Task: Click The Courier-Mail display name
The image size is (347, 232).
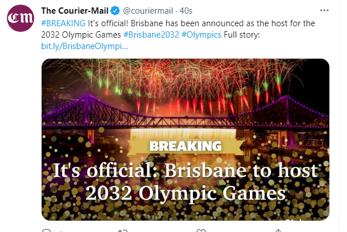Action: [75, 11]
